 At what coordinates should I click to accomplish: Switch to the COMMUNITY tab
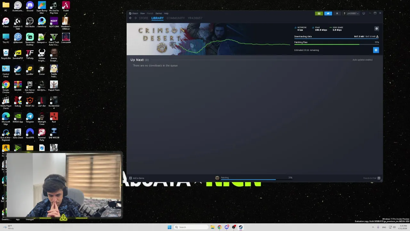point(176,18)
